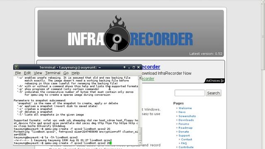This screenshot has height=149, width=265.
Task: Click the terminal scrollbar down arrow
Action: [140, 143]
